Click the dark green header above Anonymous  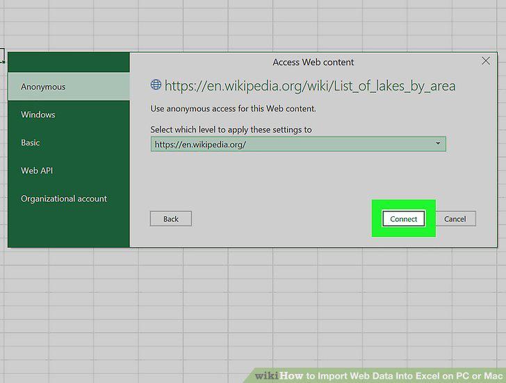[x=69, y=63]
